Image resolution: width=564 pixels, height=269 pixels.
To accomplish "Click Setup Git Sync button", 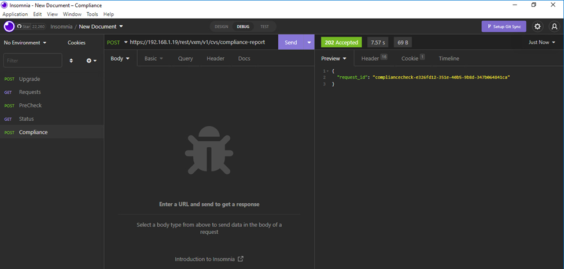I will coord(504,27).
